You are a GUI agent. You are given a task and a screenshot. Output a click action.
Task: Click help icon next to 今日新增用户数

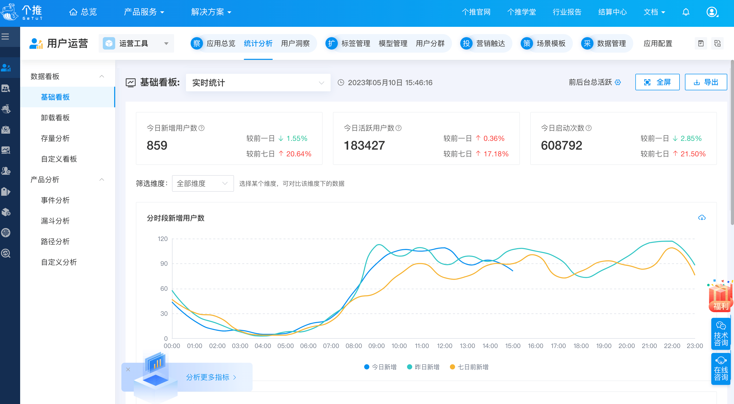click(x=201, y=128)
